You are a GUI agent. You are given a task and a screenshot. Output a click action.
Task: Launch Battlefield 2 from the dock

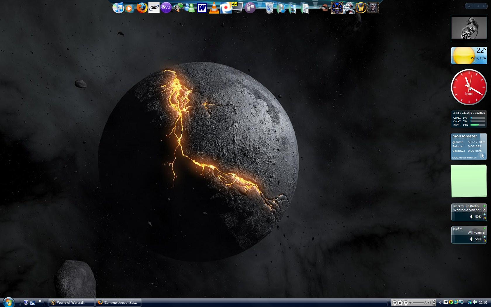[x=325, y=8]
